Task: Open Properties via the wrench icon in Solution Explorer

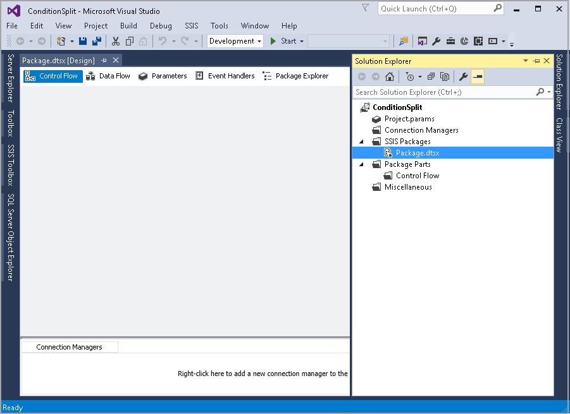Action: point(464,76)
